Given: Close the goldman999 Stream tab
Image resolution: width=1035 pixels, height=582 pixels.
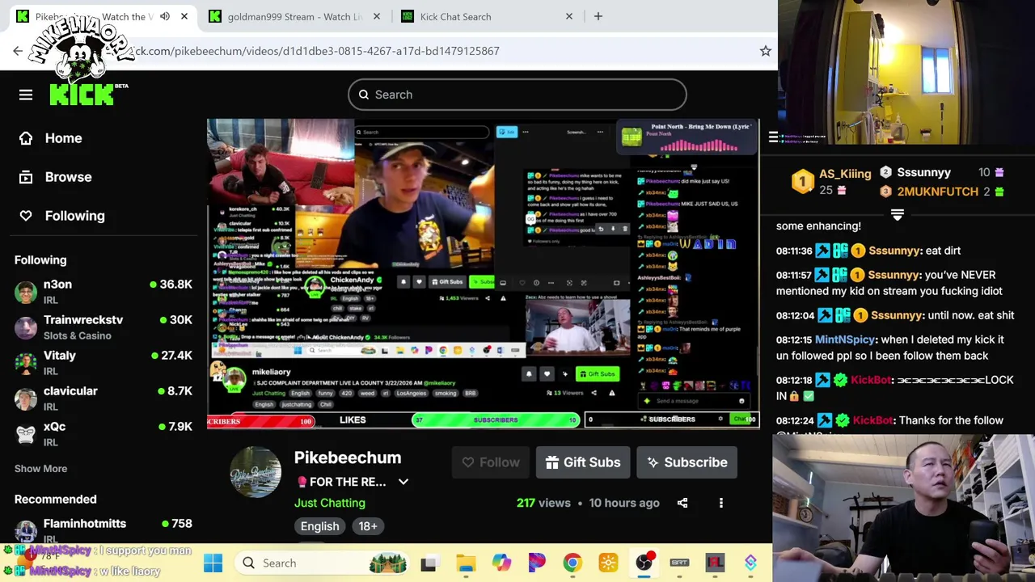Looking at the screenshot, I should pyautogui.click(x=376, y=16).
